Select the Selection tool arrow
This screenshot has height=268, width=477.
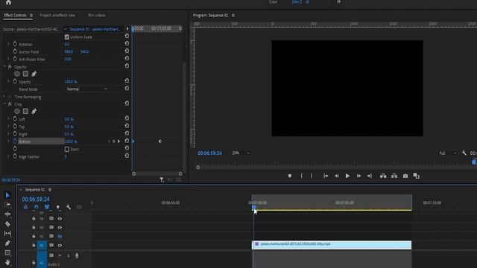[x=7, y=195]
